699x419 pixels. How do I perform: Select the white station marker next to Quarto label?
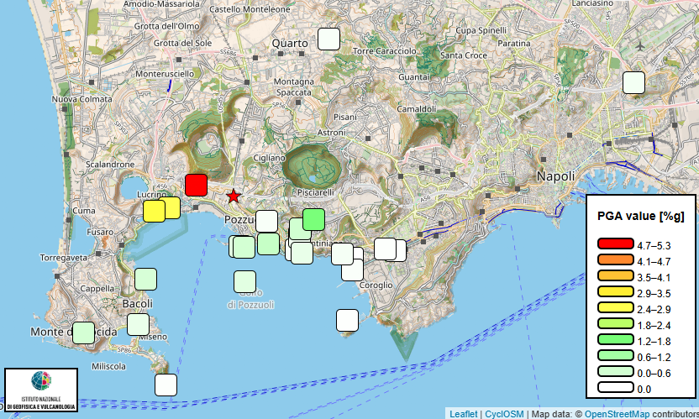coord(329,39)
